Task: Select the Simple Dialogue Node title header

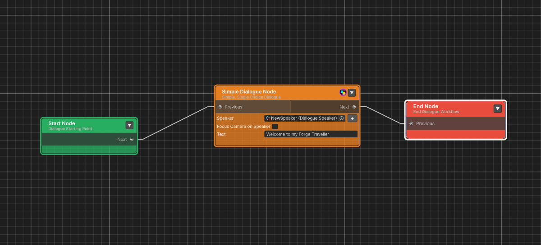Action: tap(249, 92)
